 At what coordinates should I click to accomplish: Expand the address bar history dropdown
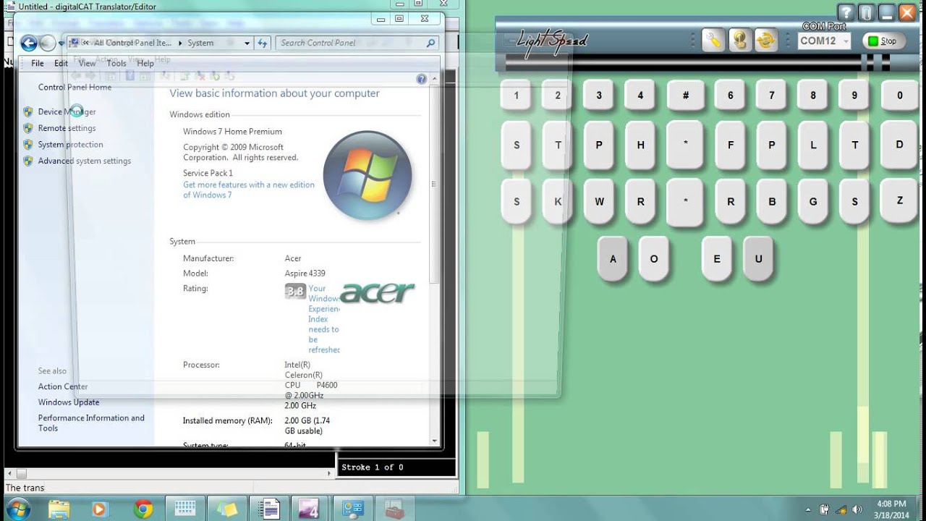[x=247, y=43]
